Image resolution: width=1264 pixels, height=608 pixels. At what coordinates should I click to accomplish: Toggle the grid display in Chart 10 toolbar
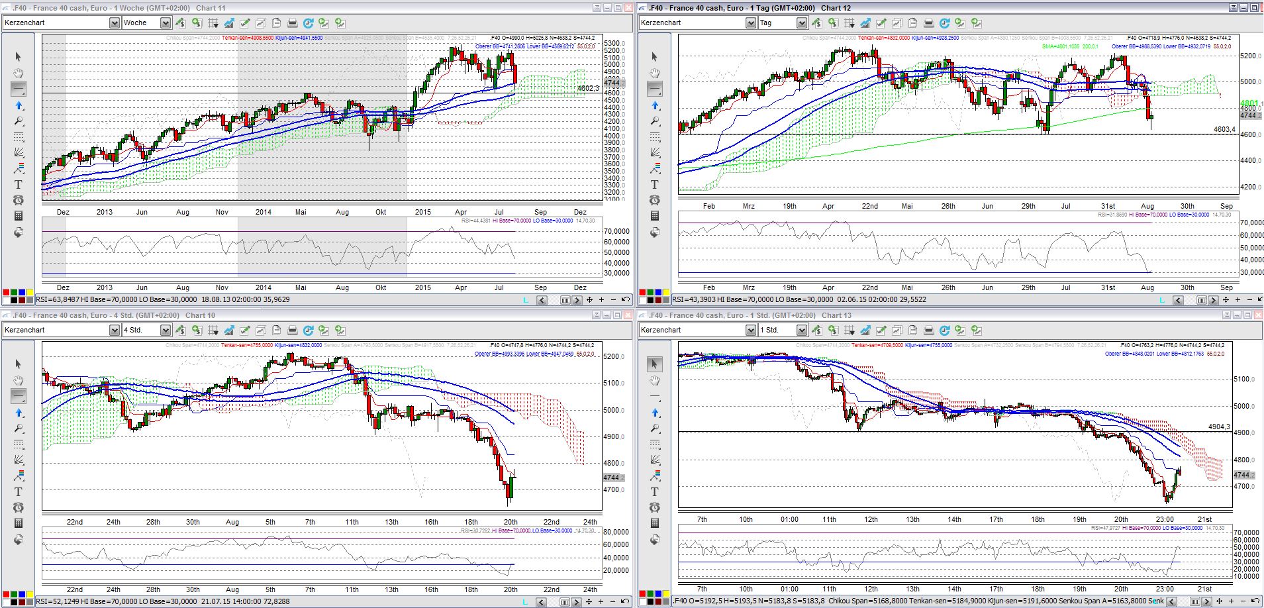[x=213, y=330]
